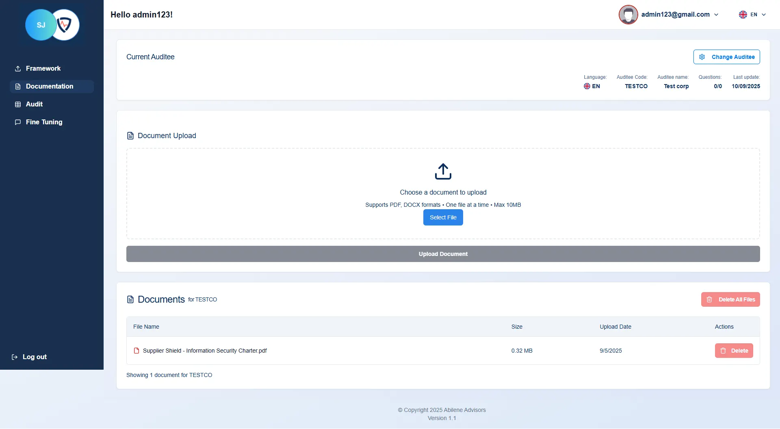The height and width of the screenshot is (429, 780).
Task: Open the Documentation menu item
Action: click(50, 87)
